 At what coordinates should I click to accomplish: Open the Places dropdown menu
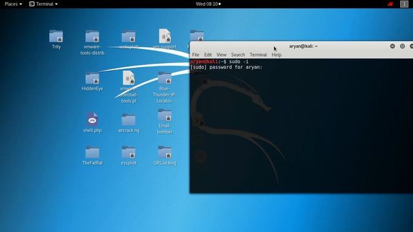tap(13, 4)
